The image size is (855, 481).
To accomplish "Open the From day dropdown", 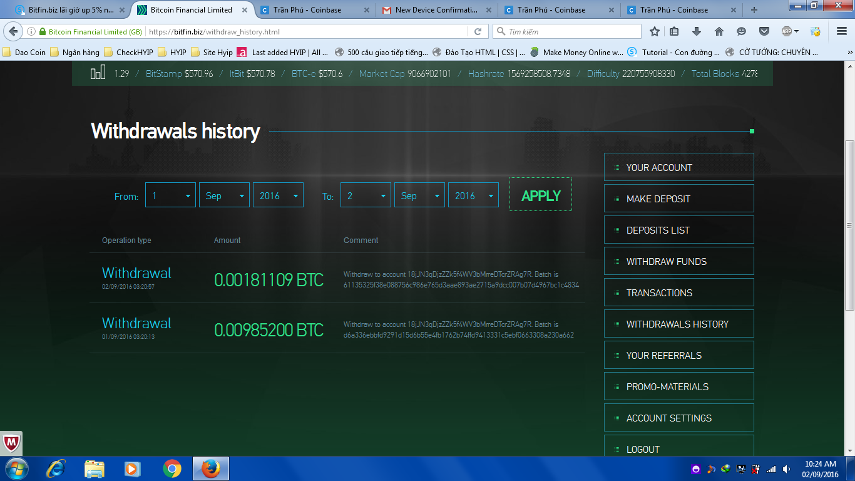I will [171, 195].
